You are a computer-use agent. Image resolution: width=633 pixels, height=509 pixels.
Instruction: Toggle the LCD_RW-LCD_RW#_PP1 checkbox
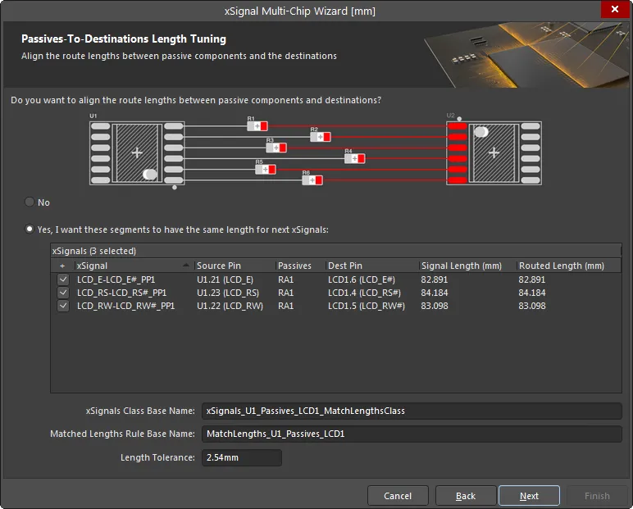tap(63, 306)
